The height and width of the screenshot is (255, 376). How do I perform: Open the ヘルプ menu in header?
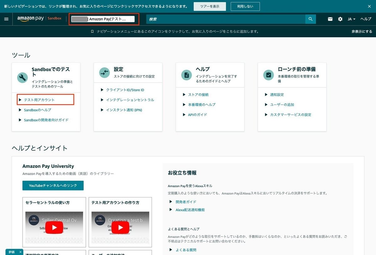366,19
